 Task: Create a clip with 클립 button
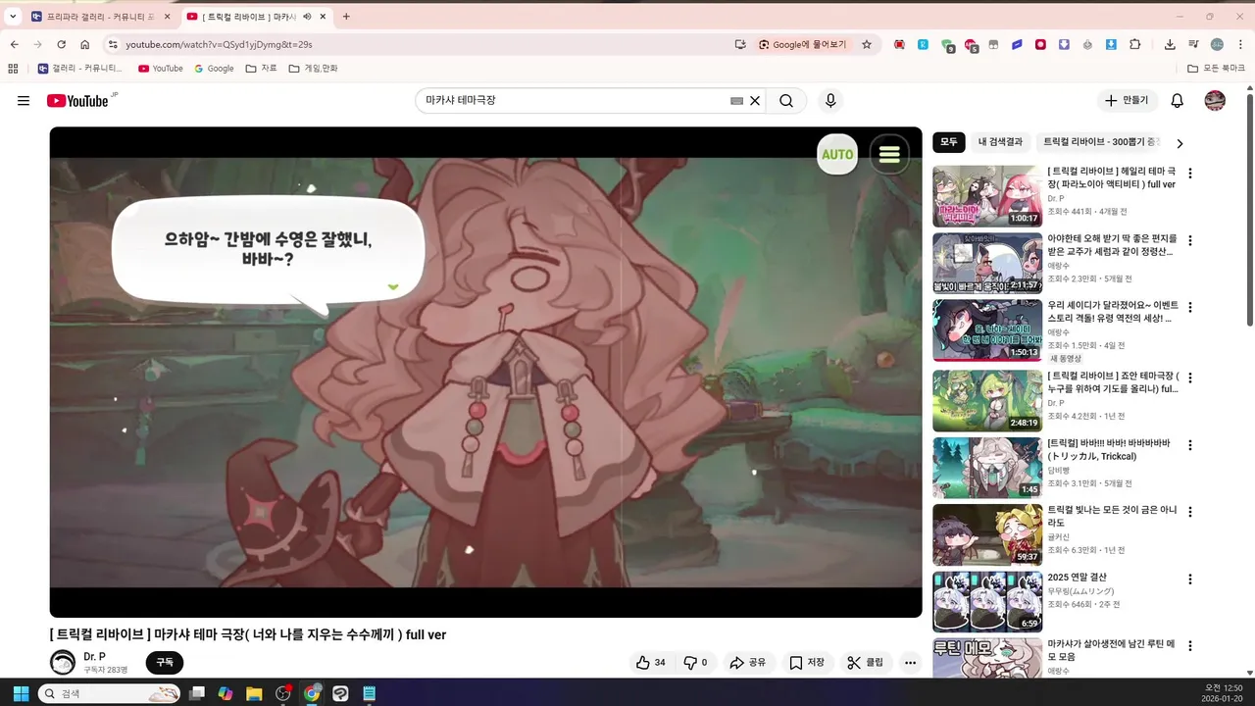(865, 663)
